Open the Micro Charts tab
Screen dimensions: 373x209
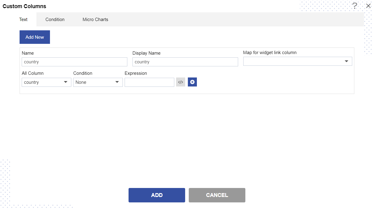click(x=95, y=20)
